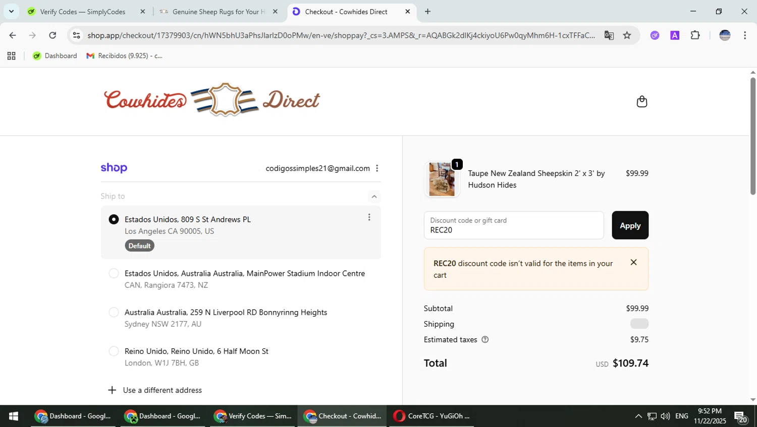Close the Verify Codes — SimplyCodes tab
757x427 pixels.
(x=142, y=12)
